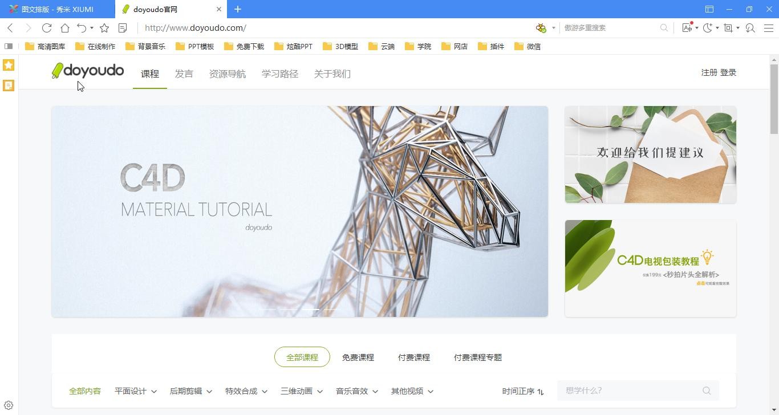Open sidebar settings gear icon
This screenshot has width=779, height=415.
(x=9, y=405)
